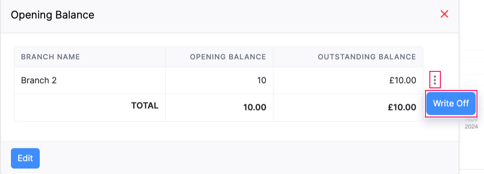Open the three-dot options for Branch 2

pyautogui.click(x=435, y=80)
